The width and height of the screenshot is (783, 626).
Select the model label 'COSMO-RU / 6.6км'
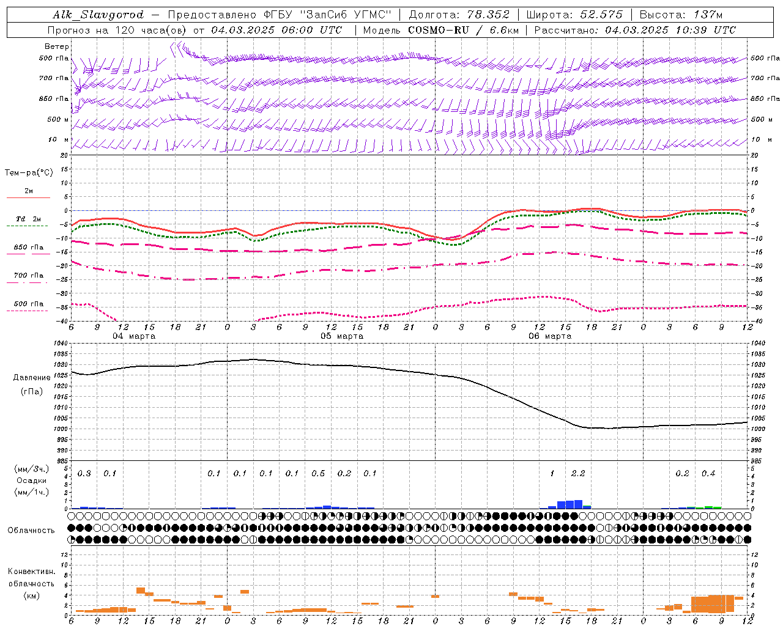464,30
